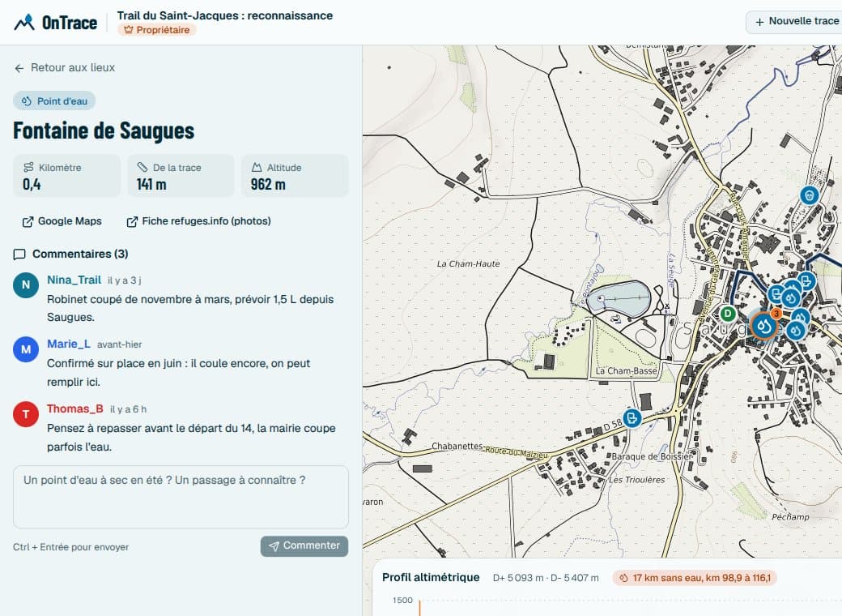Click the 1500 elevation axis label

click(x=402, y=601)
